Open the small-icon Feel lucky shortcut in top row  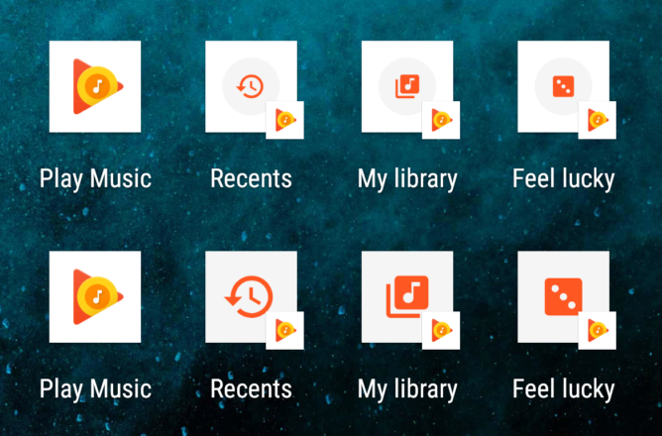pos(564,86)
